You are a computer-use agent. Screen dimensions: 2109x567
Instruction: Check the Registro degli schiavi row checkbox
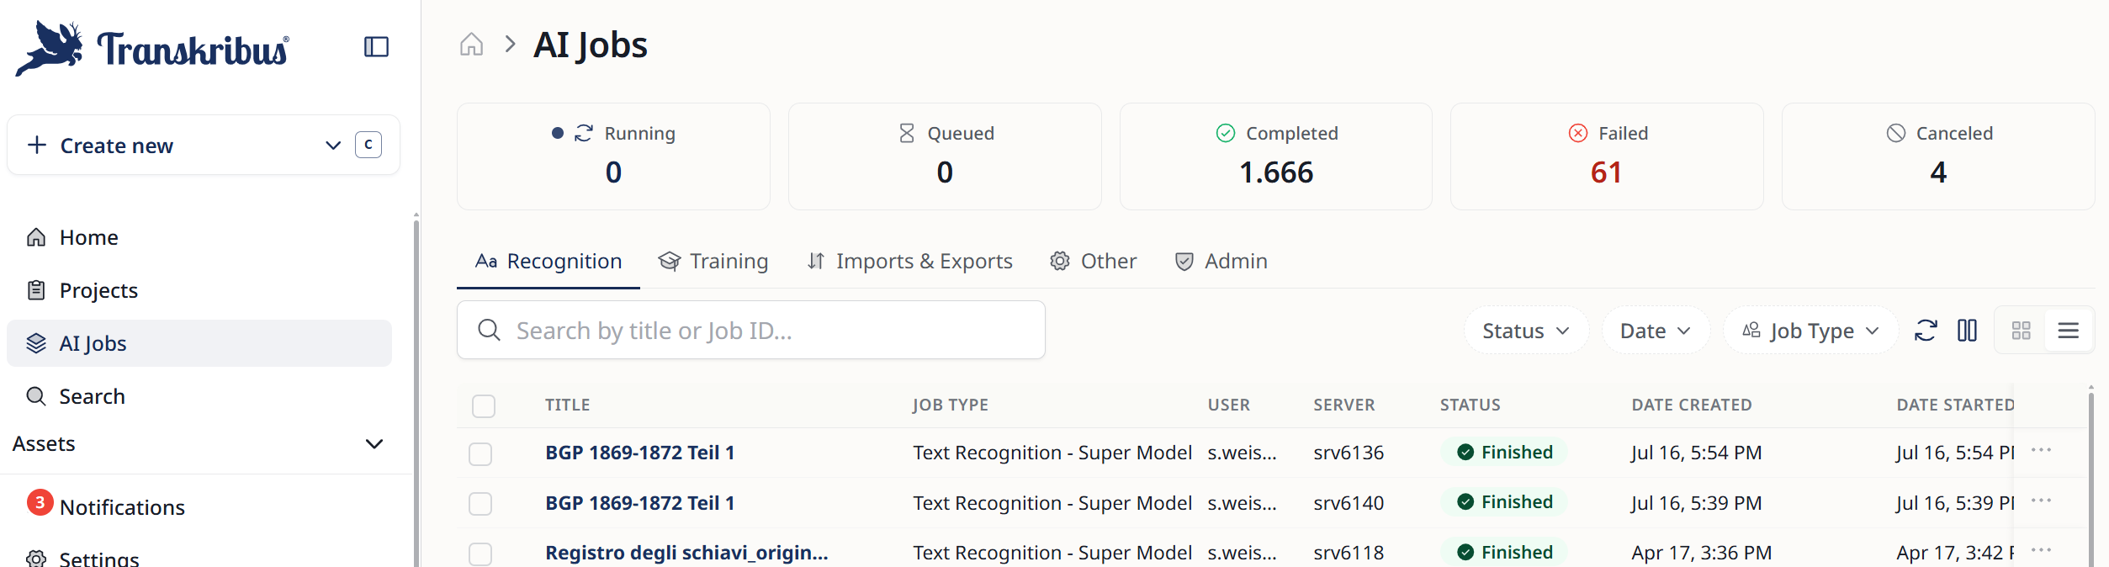[x=480, y=554]
